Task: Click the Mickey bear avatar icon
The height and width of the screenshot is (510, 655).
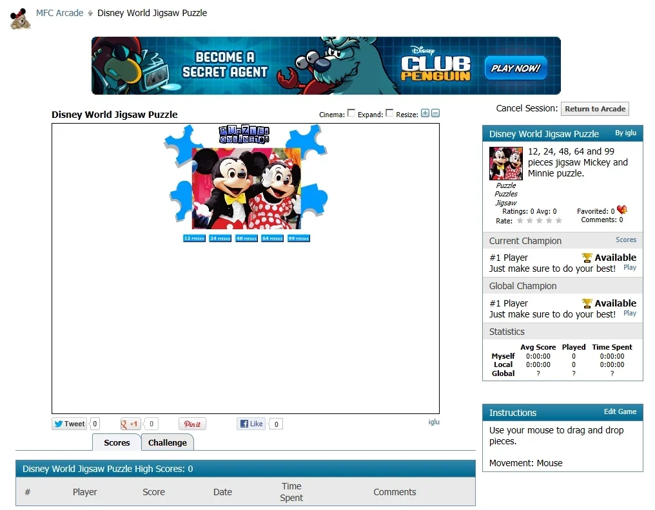Action: click(x=20, y=19)
